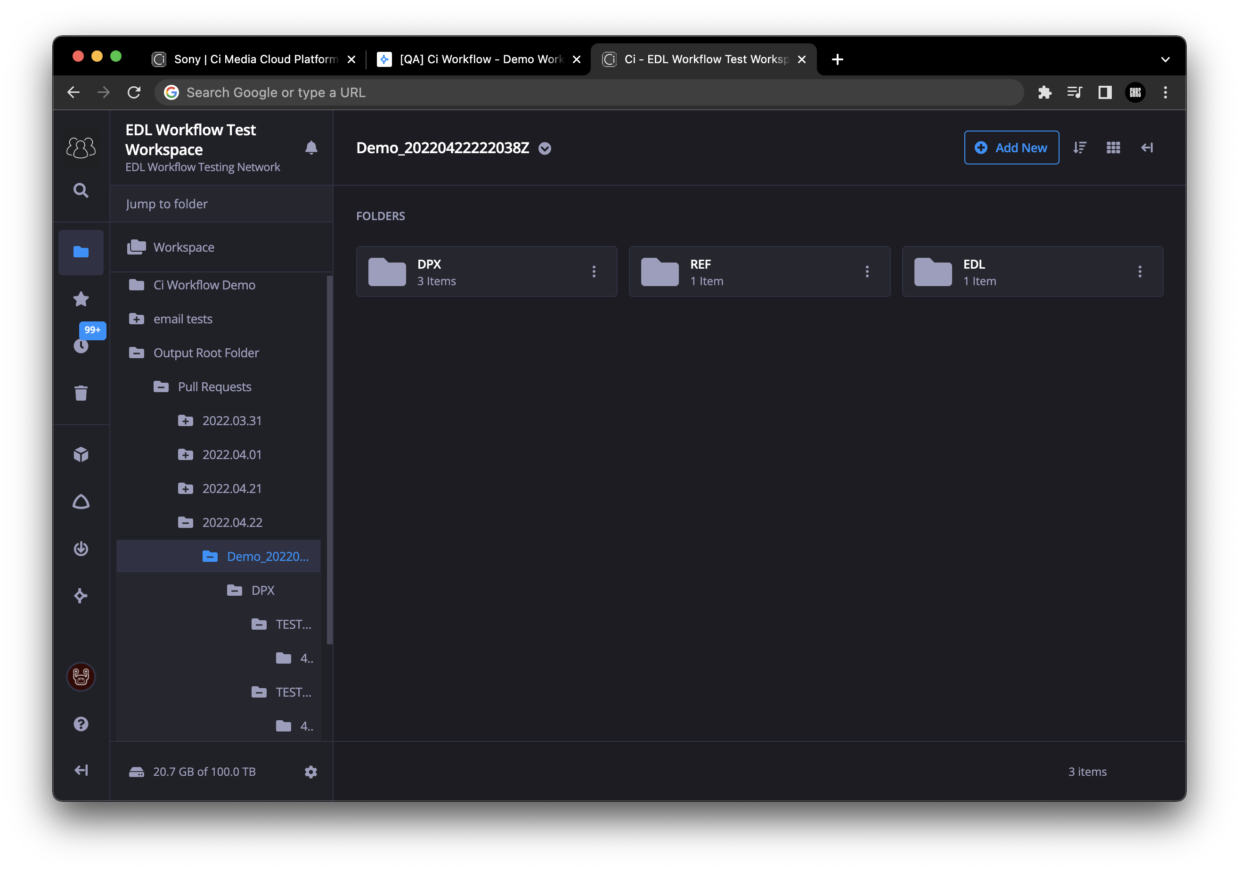Image resolution: width=1239 pixels, height=871 pixels.
Task: Close the [QA] Ci Workflow tab
Action: tap(576, 59)
